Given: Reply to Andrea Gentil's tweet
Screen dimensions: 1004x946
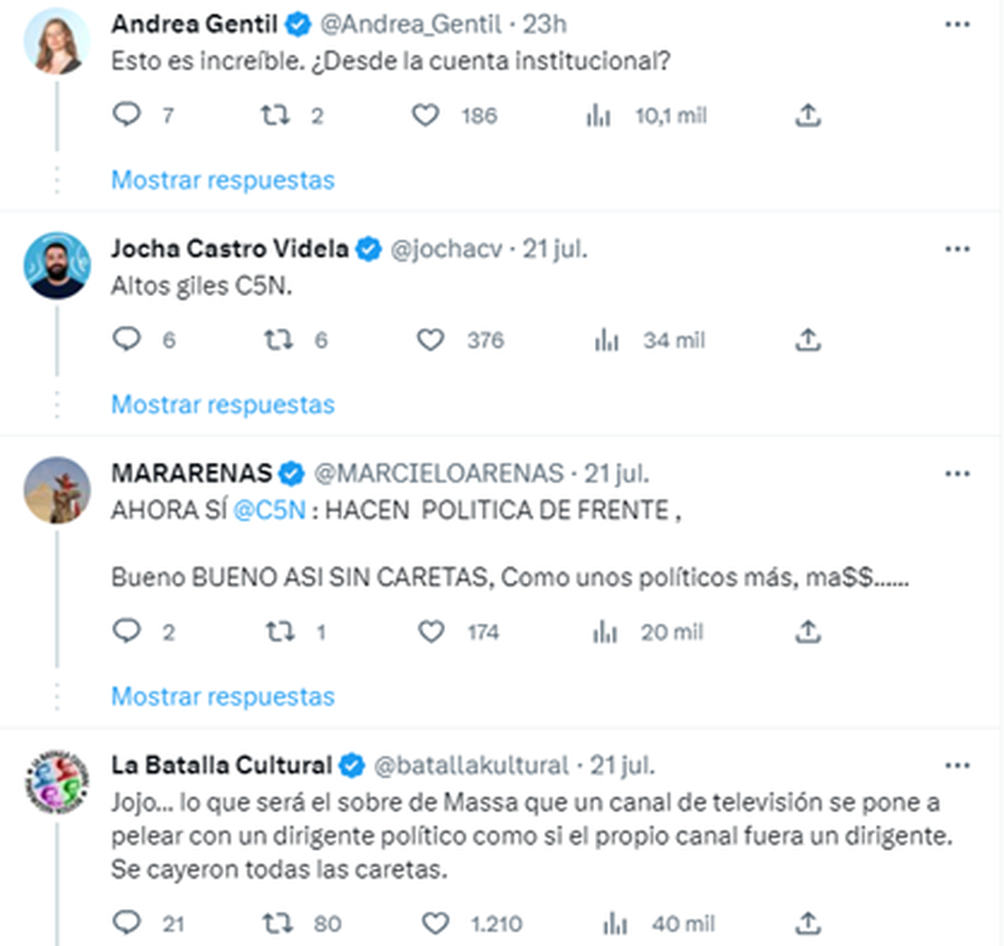Looking at the screenshot, I should tap(126, 114).
